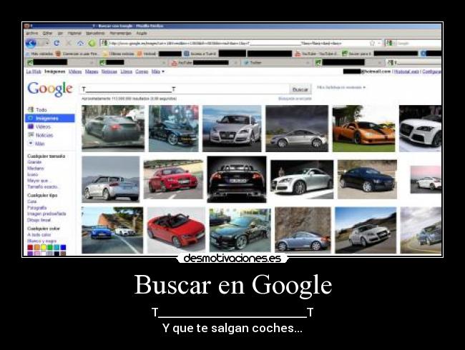Filter by Cara image type
Screen dimensions: 465x350
31,201
